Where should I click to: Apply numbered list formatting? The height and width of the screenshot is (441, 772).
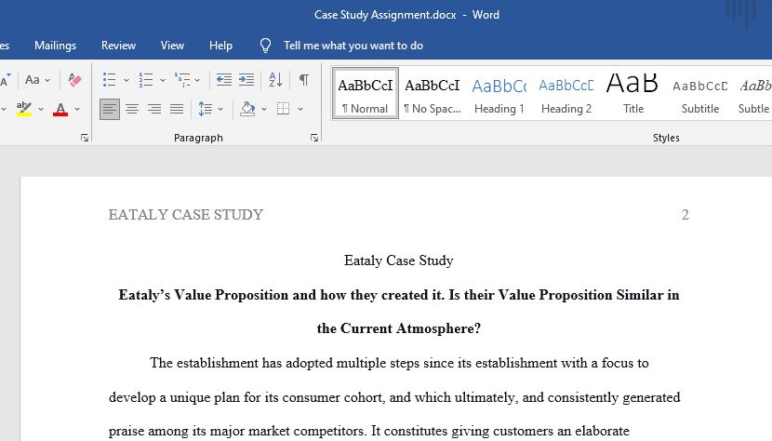pos(146,79)
